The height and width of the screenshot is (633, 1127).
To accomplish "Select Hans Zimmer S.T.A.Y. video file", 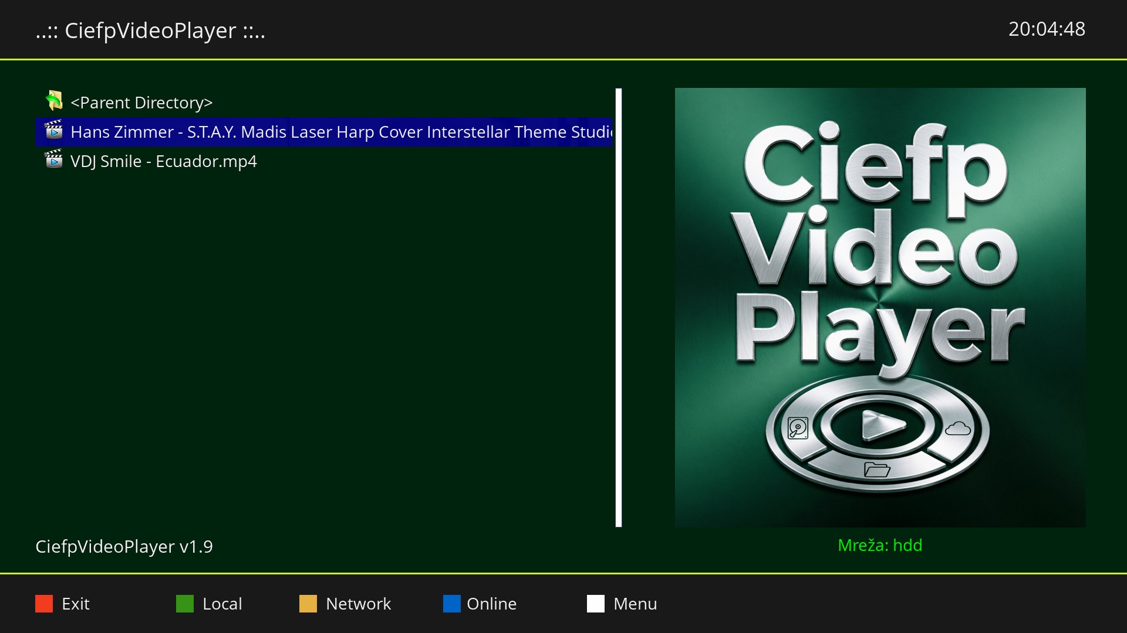I will tap(324, 132).
